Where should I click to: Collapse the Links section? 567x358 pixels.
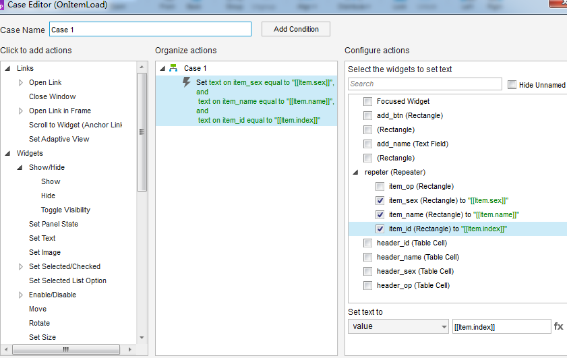coord(7,68)
